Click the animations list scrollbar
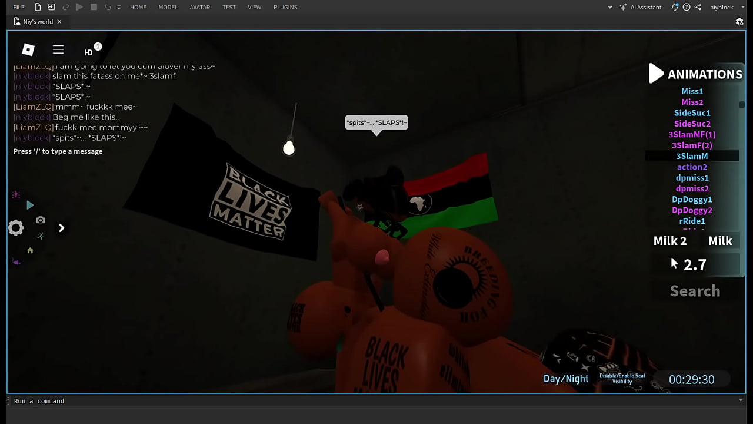Image resolution: width=753 pixels, height=424 pixels. 742,105
